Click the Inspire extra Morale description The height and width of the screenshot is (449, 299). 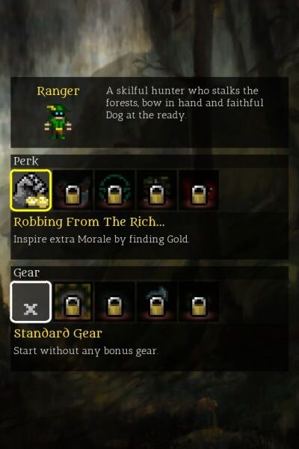point(102,239)
